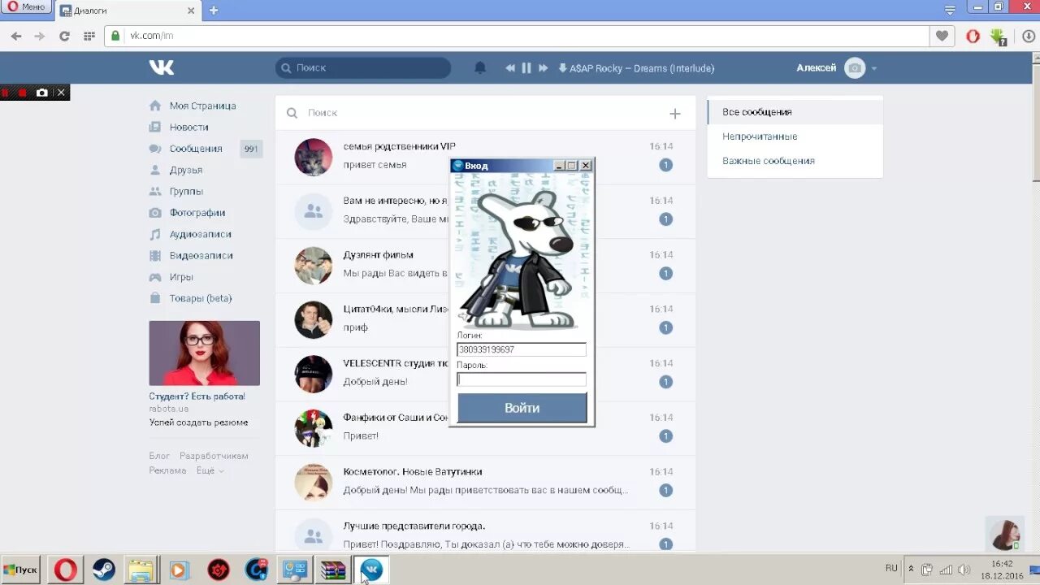Viewport: 1040px width, 585px height.
Task: Start new conversation with plus icon
Action: click(674, 114)
